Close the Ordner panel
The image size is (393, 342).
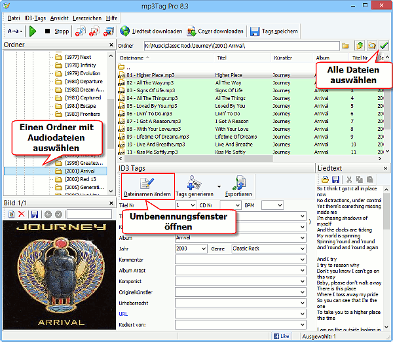pos(111,44)
